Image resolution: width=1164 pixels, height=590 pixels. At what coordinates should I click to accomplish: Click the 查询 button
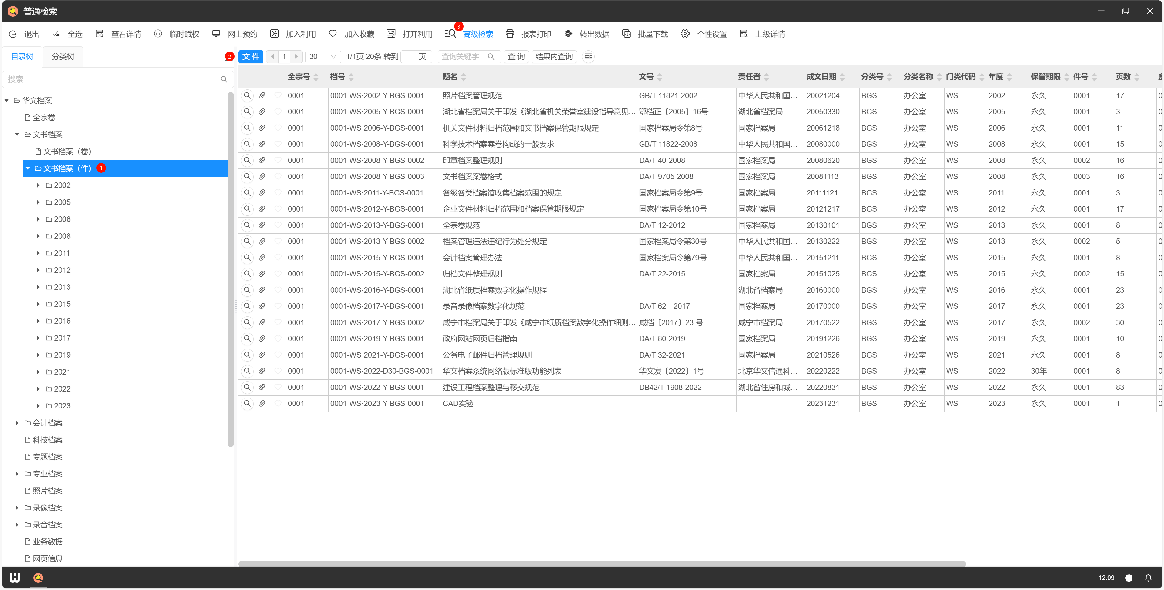[x=516, y=56]
